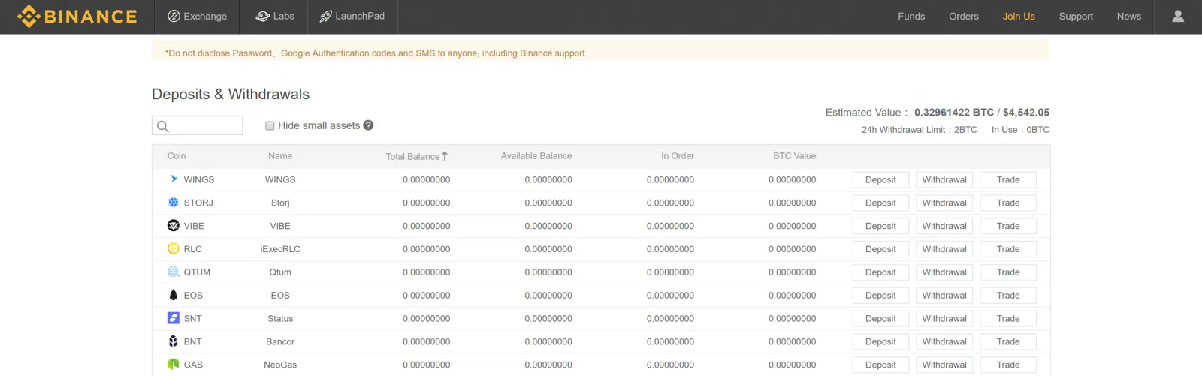Click the QTUM coin icon
The image size is (1202, 376).
coord(174,272)
